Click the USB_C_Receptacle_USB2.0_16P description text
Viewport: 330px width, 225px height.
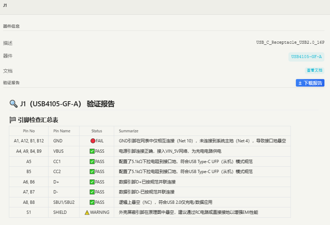[290, 42]
